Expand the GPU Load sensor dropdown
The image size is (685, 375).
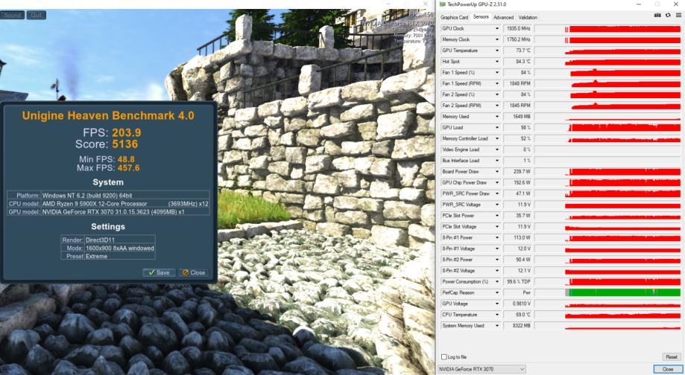pyautogui.click(x=496, y=127)
